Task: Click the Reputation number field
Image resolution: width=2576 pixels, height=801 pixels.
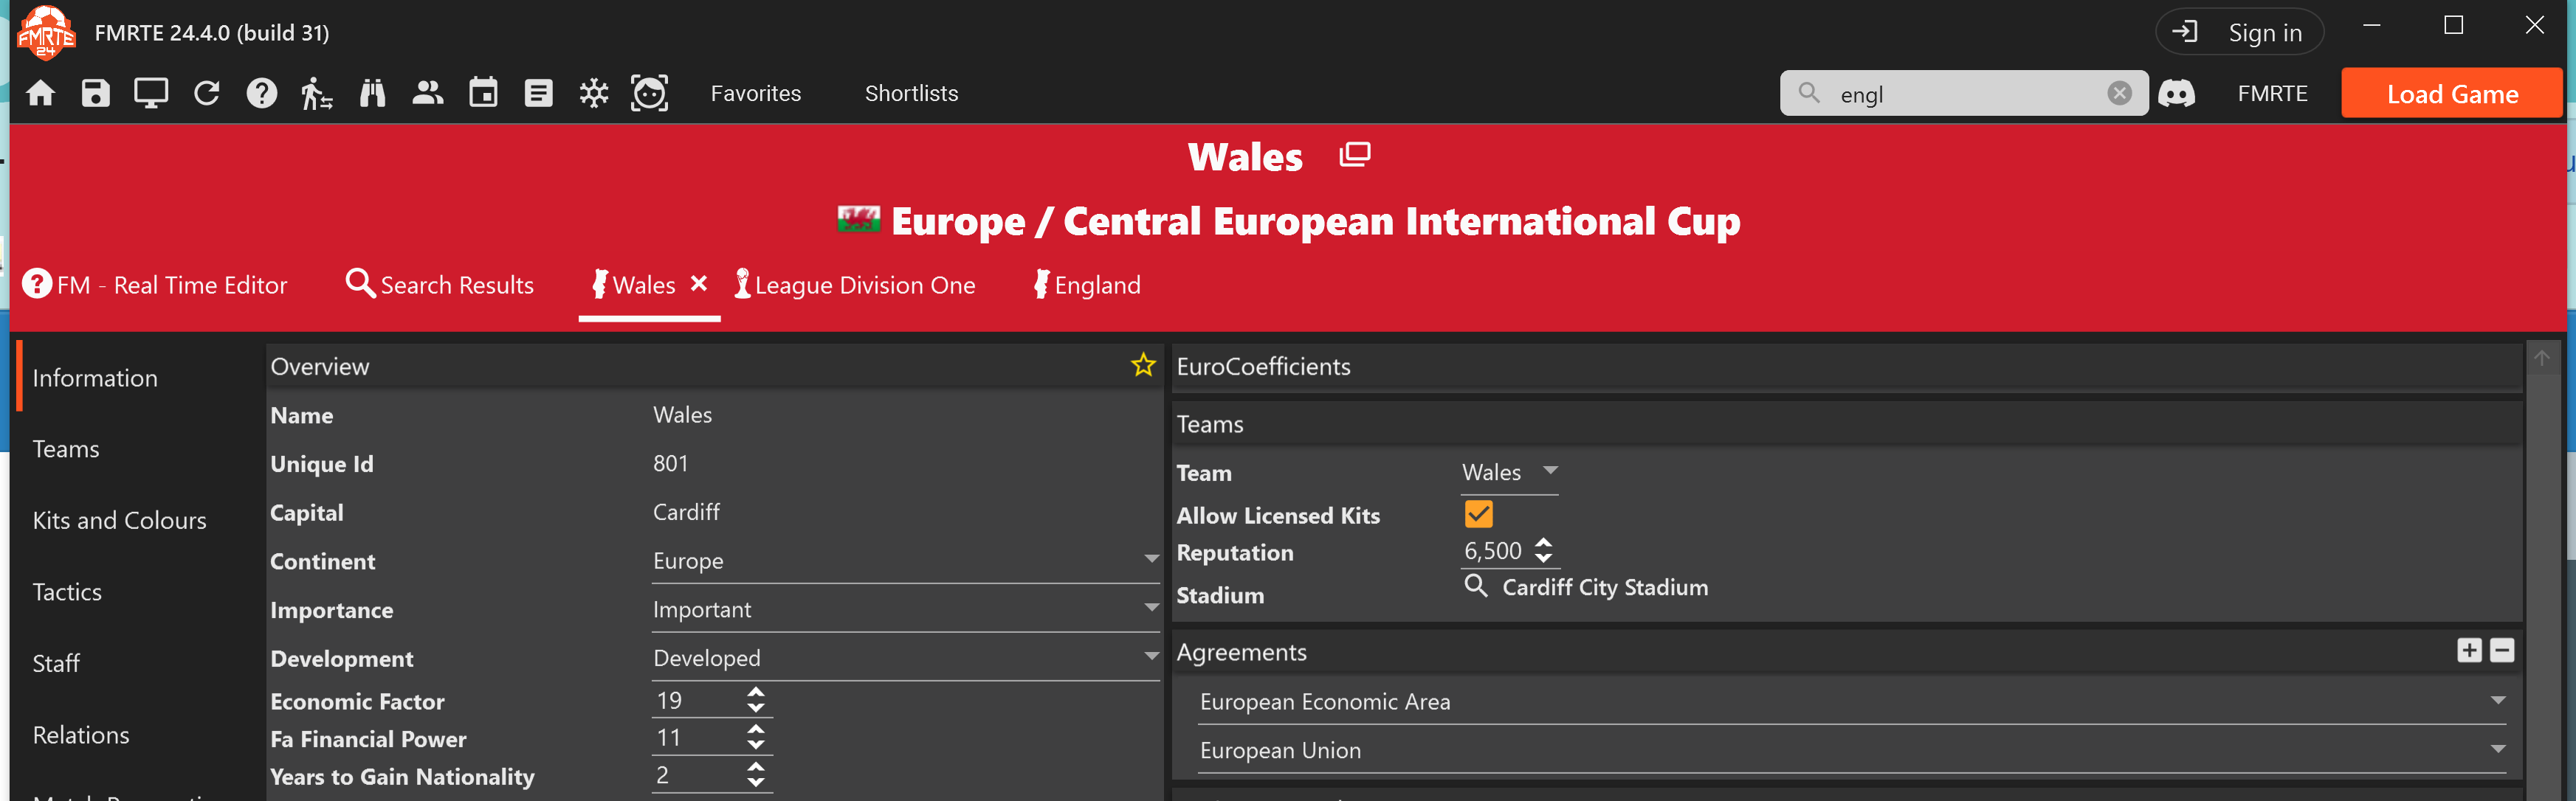Action: coord(1494,551)
